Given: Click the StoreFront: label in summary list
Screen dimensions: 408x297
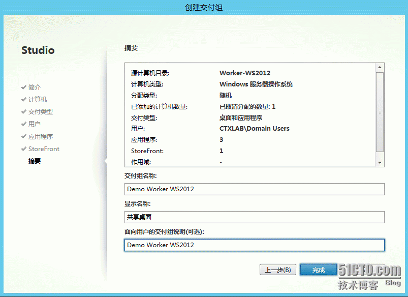Looking at the screenshot, I should [147, 151].
